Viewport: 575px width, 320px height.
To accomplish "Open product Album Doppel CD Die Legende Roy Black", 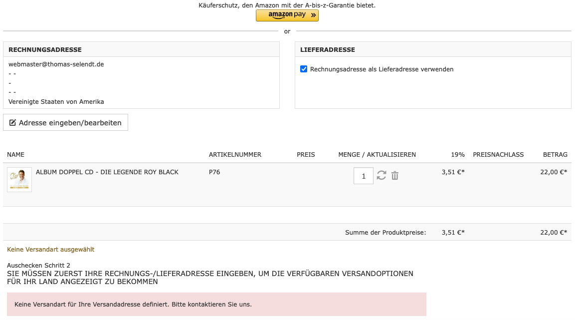I will [107, 172].
